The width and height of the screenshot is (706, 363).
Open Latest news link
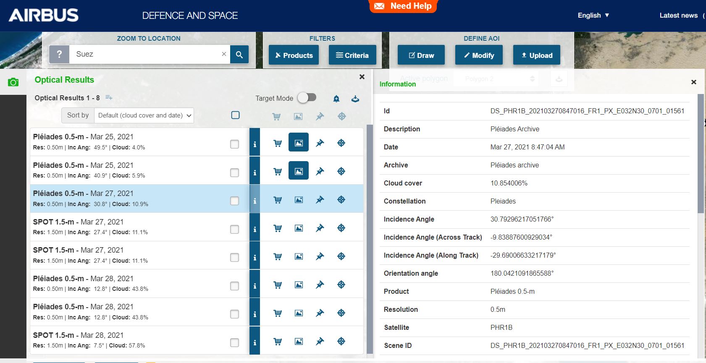678,15
